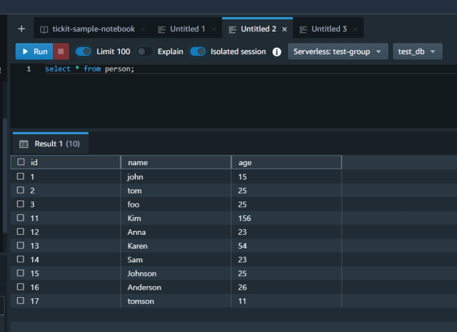This screenshot has width=457, height=332.
Task: Click the info icon beside Isolated session
Action: point(276,52)
